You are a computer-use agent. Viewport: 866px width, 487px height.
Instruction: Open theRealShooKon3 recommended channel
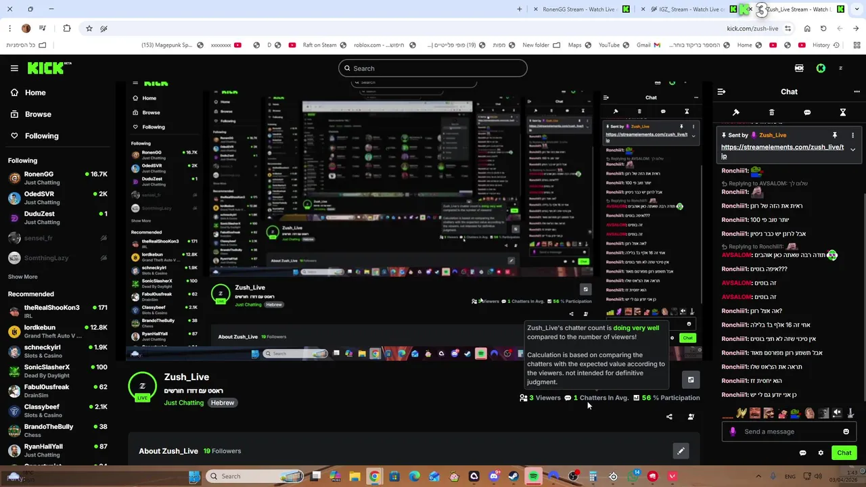(x=58, y=311)
